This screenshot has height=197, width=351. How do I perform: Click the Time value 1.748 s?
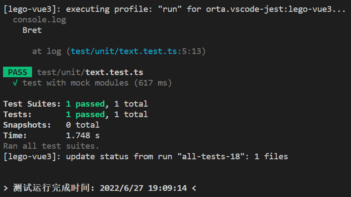pos(83,136)
